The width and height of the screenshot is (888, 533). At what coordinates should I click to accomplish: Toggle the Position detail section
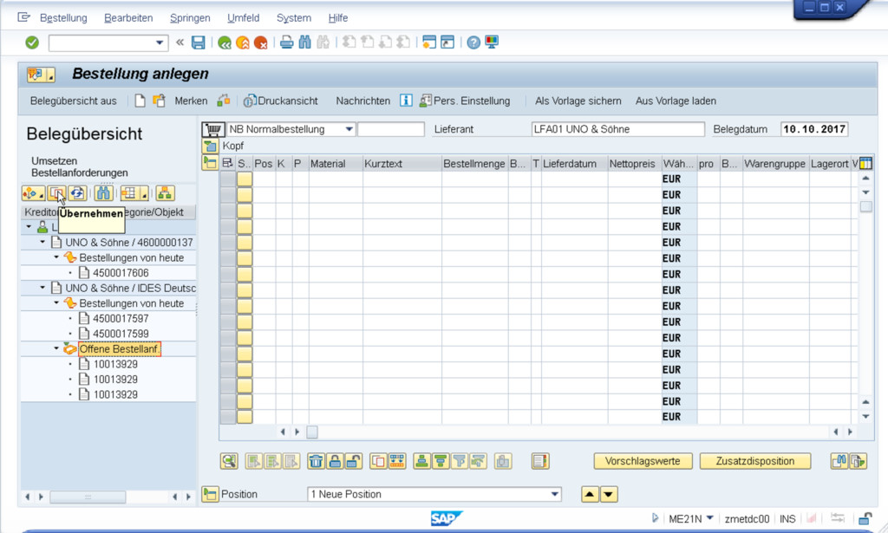point(210,494)
